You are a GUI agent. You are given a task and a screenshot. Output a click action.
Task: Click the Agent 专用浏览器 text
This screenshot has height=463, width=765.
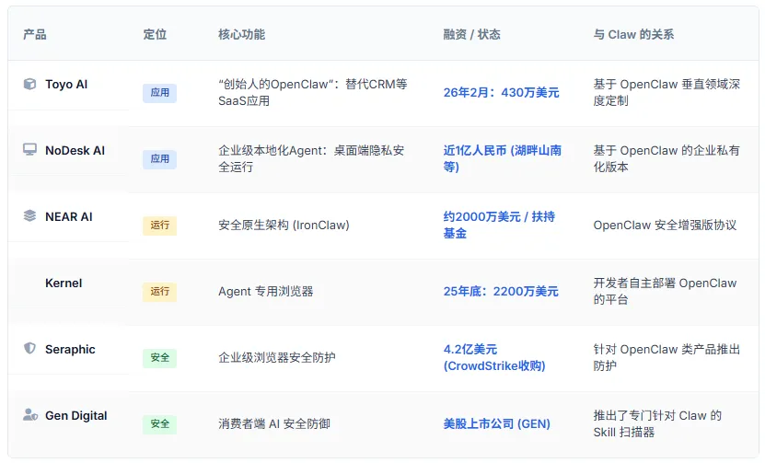click(x=266, y=292)
